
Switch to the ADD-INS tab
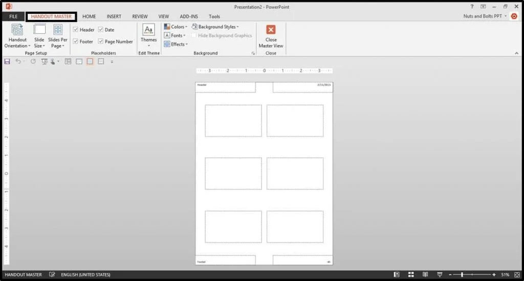(189, 16)
